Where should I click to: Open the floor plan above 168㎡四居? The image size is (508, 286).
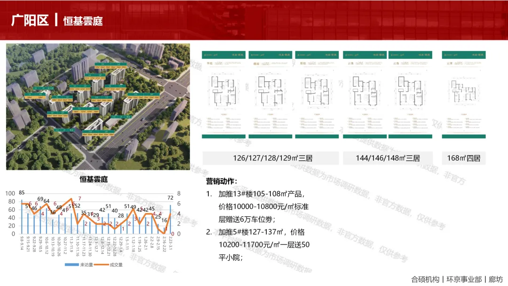pyautogui.click(x=464, y=95)
